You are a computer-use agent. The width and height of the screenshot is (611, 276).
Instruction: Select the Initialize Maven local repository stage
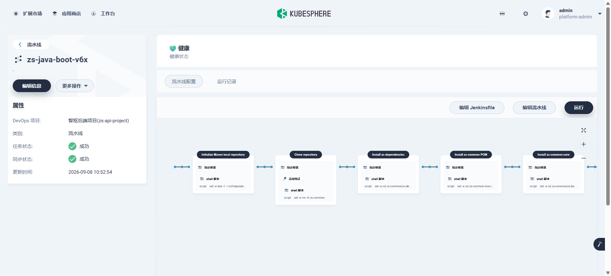223,155
